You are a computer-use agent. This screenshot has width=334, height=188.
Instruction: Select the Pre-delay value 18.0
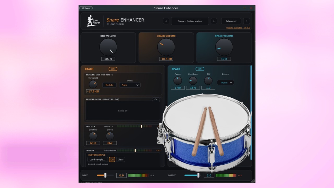coord(193,88)
